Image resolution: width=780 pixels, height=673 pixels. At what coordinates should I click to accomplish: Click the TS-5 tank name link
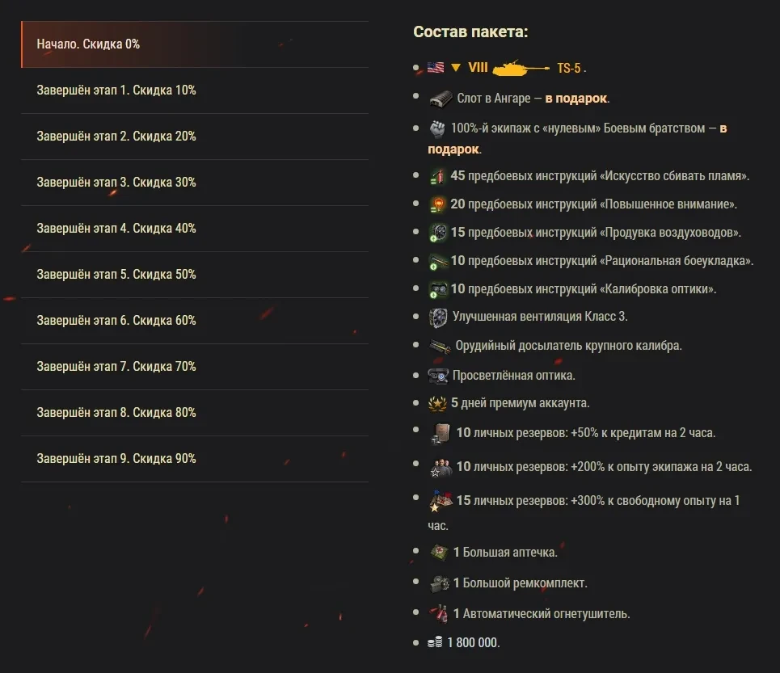coord(568,69)
